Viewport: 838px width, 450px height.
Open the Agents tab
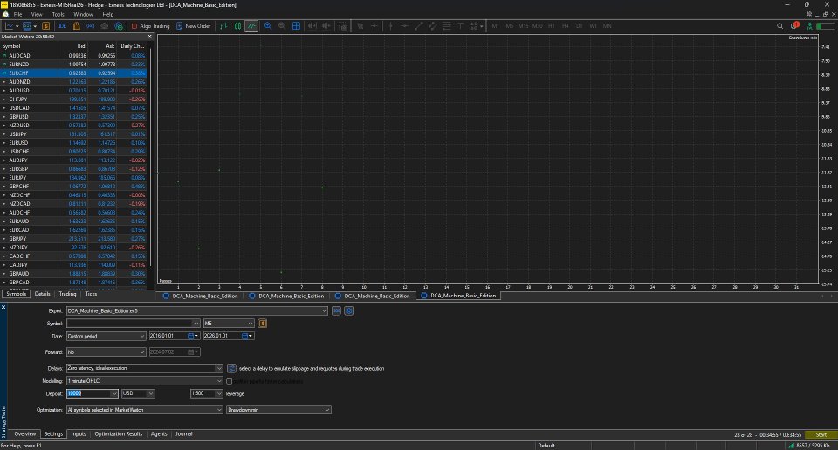tap(159, 434)
